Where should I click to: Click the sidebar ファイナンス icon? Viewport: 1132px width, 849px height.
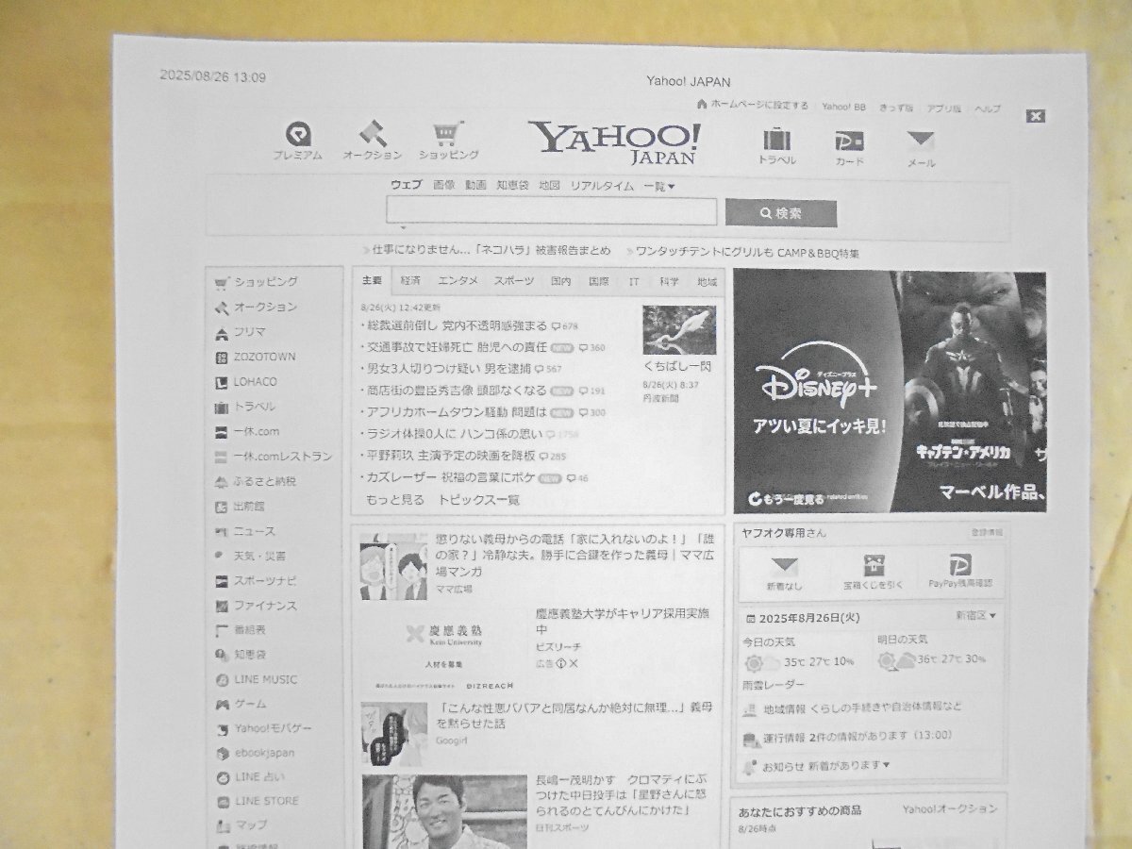tap(222, 606)
